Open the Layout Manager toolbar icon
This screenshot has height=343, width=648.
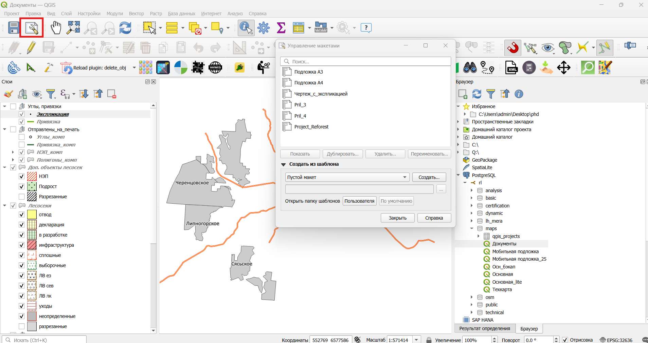click(32, 27)
